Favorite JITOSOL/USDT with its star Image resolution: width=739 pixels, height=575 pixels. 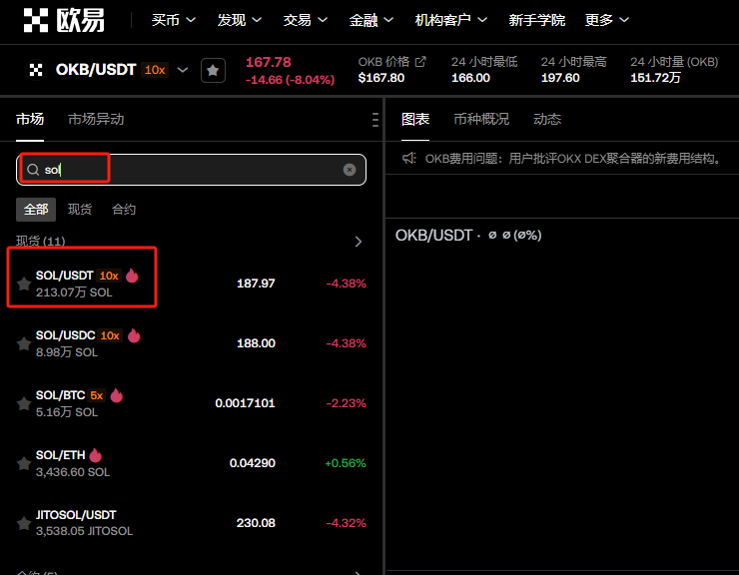click(x=24, y=523)
